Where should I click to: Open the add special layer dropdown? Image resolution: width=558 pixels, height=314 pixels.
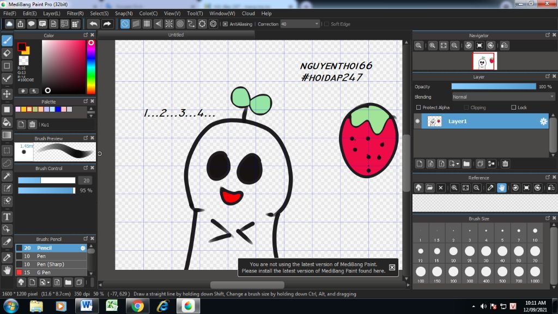[454, 164]
